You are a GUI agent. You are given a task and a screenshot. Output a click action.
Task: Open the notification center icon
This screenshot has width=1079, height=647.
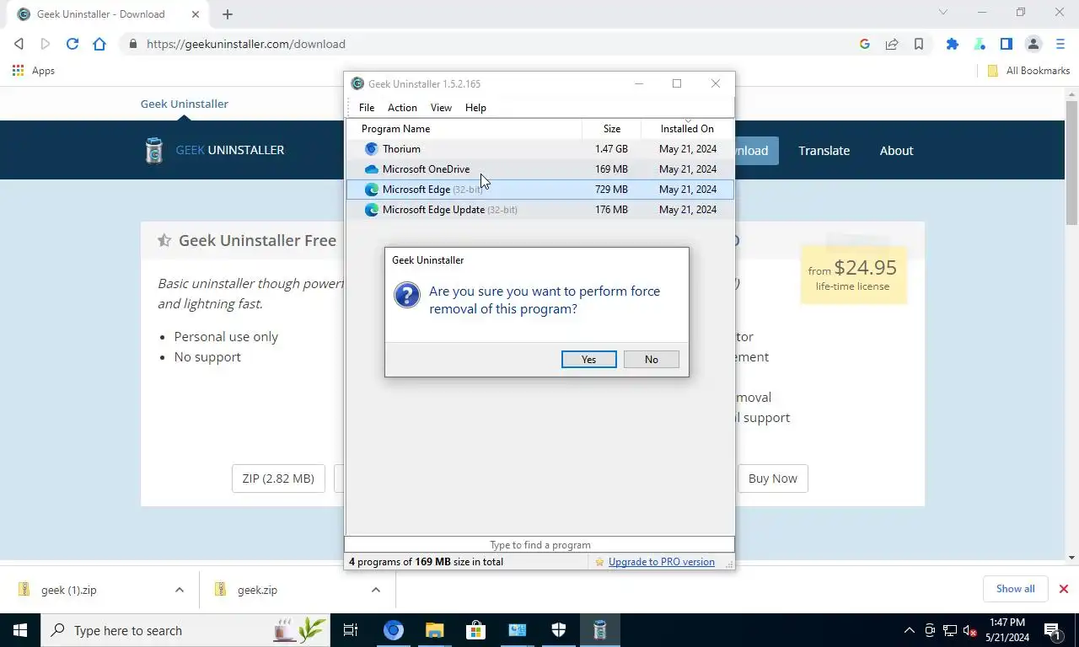(1052, 630)
